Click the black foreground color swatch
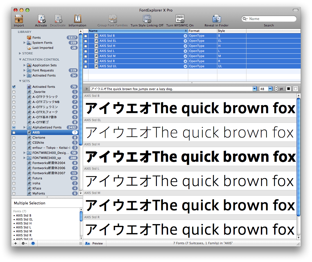The image size is (312, 262). (x=289, y=89)
